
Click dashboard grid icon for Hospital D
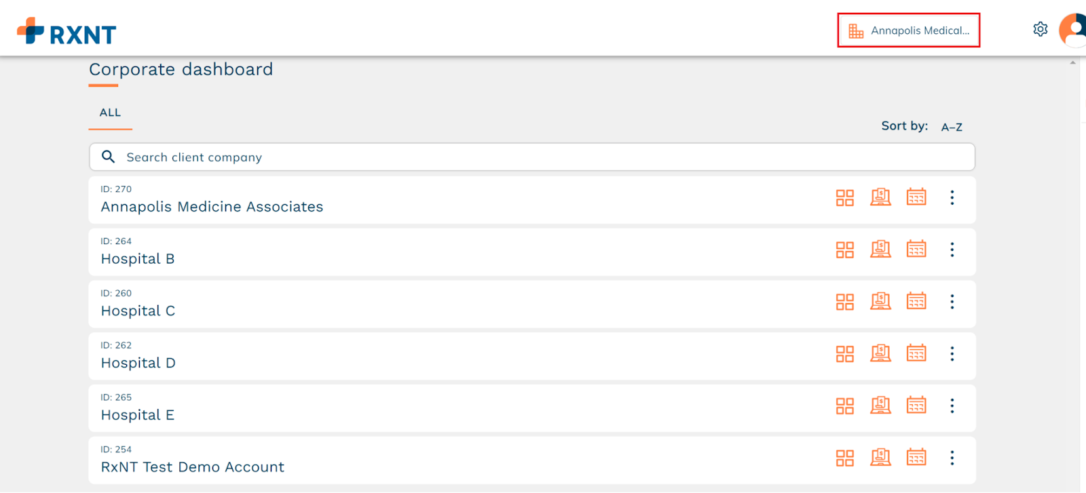point(844,354)
